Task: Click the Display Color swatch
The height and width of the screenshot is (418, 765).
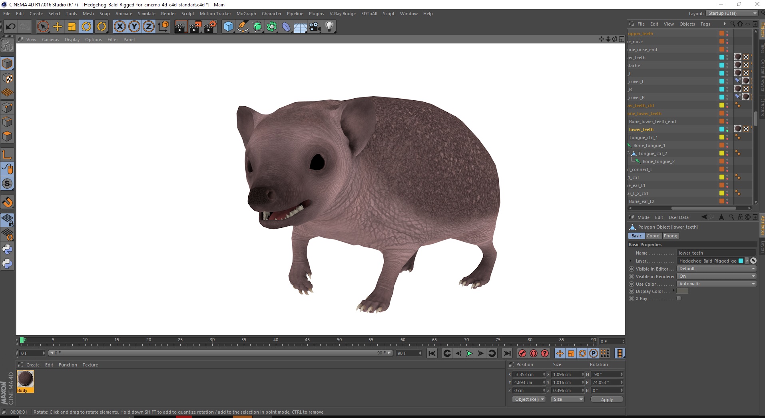Action: coord(682,291)
